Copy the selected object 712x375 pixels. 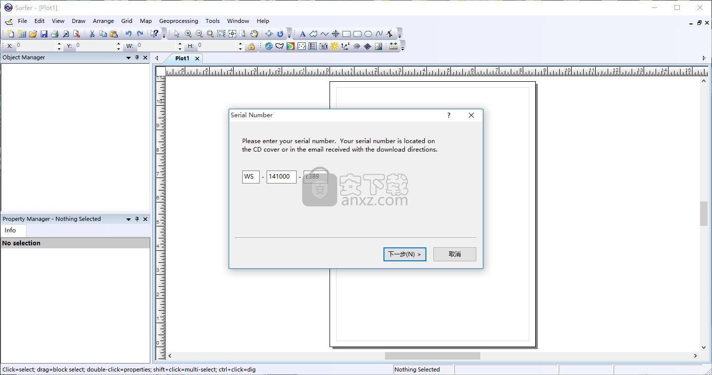[x=103, y=34]
